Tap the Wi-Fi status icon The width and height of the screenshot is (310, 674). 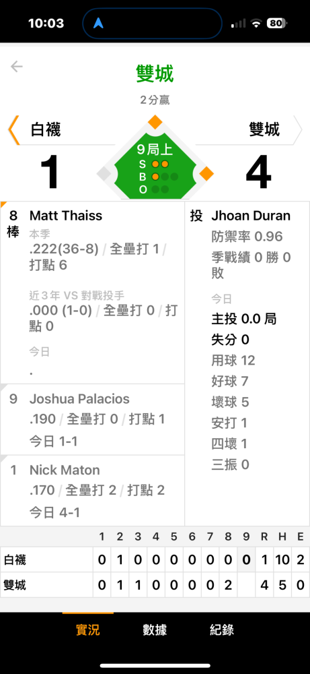click(256, 24)
